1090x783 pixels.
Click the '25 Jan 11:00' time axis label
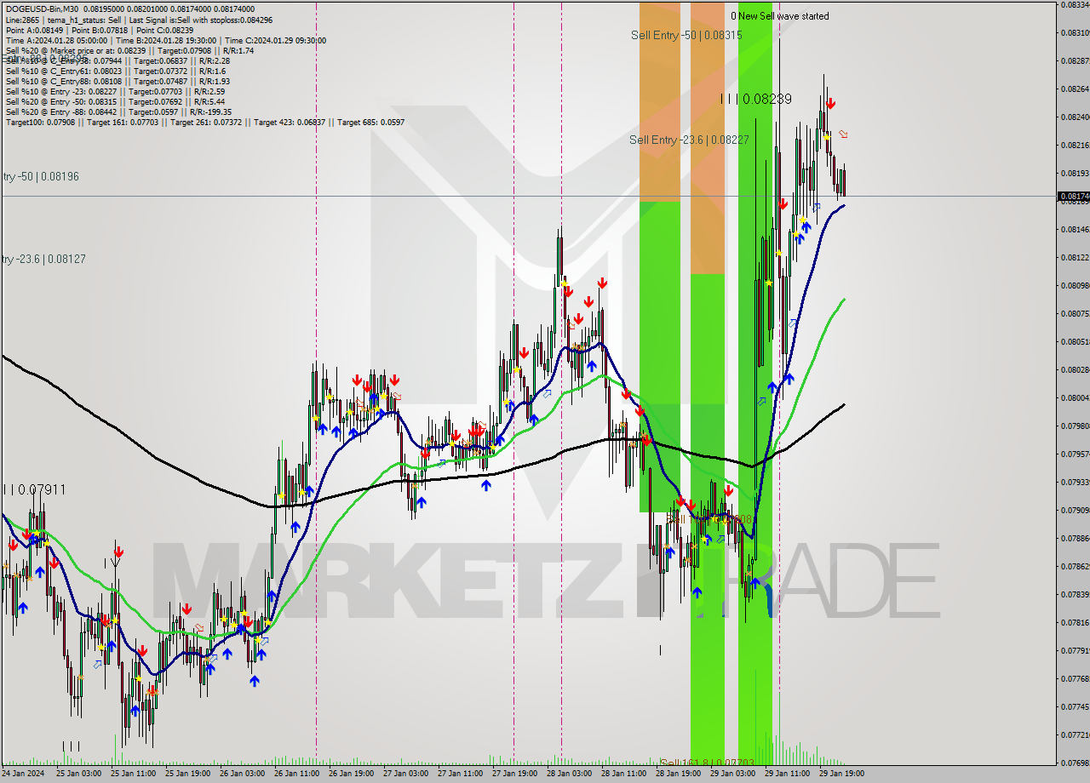pos(133,774)
